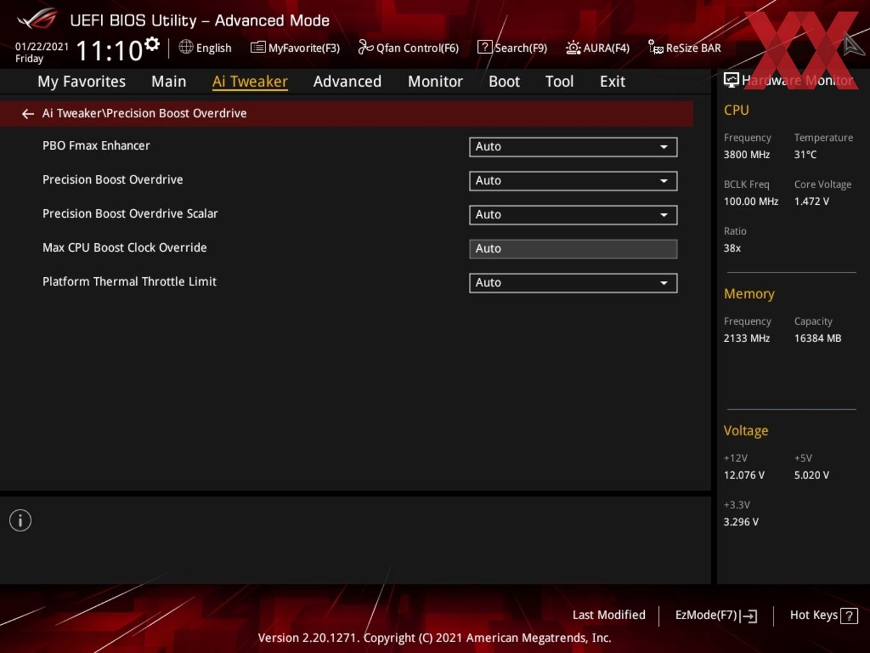Click the Core Voltage value 1.472 V

tap(811, 201)
